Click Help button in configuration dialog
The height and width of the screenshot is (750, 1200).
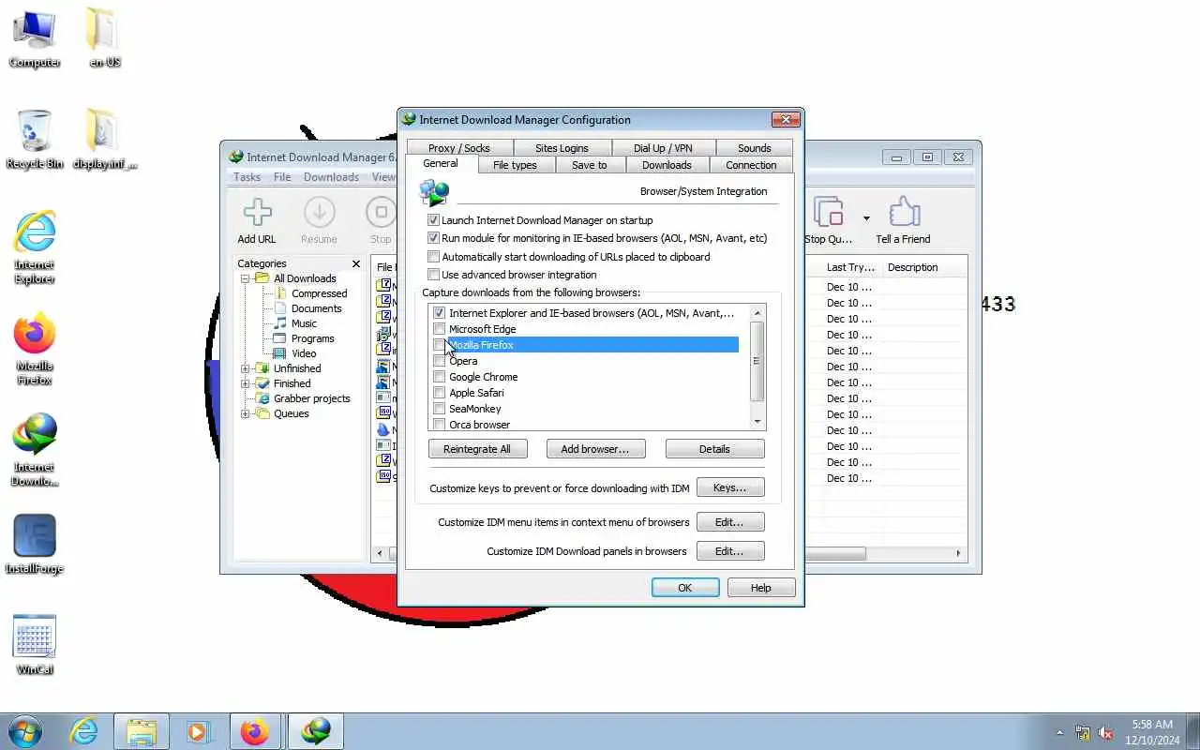pos(761,588)
